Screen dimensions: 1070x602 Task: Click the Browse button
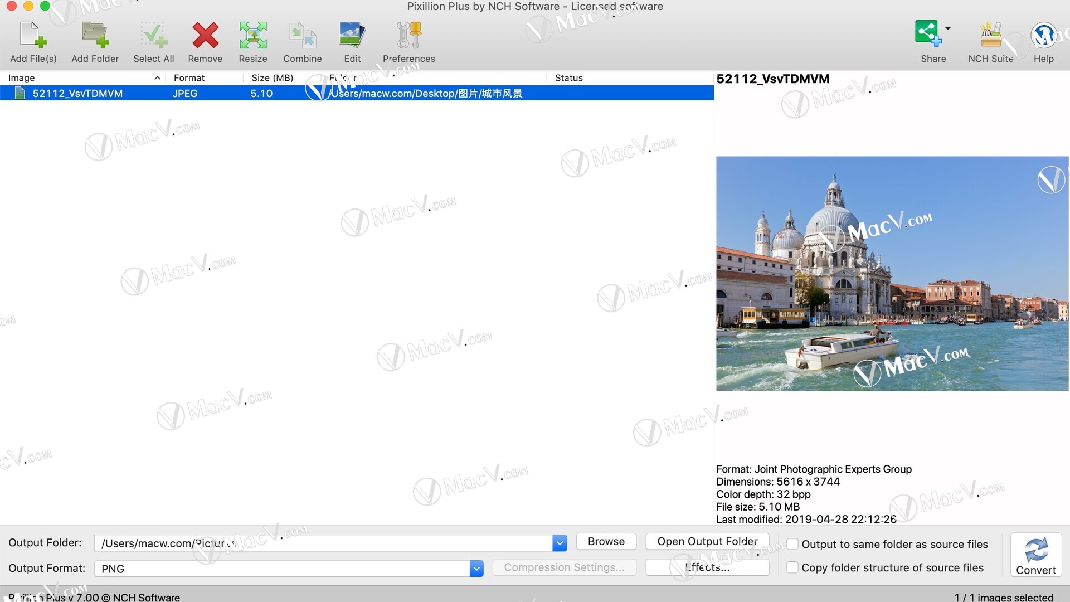(606, 541)
